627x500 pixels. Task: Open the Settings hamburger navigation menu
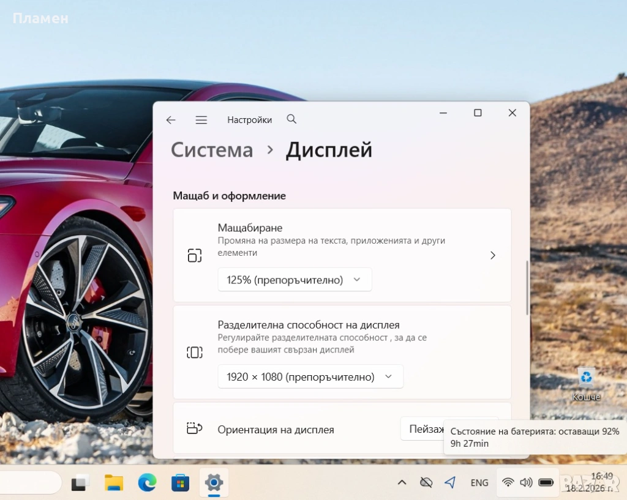201,120
